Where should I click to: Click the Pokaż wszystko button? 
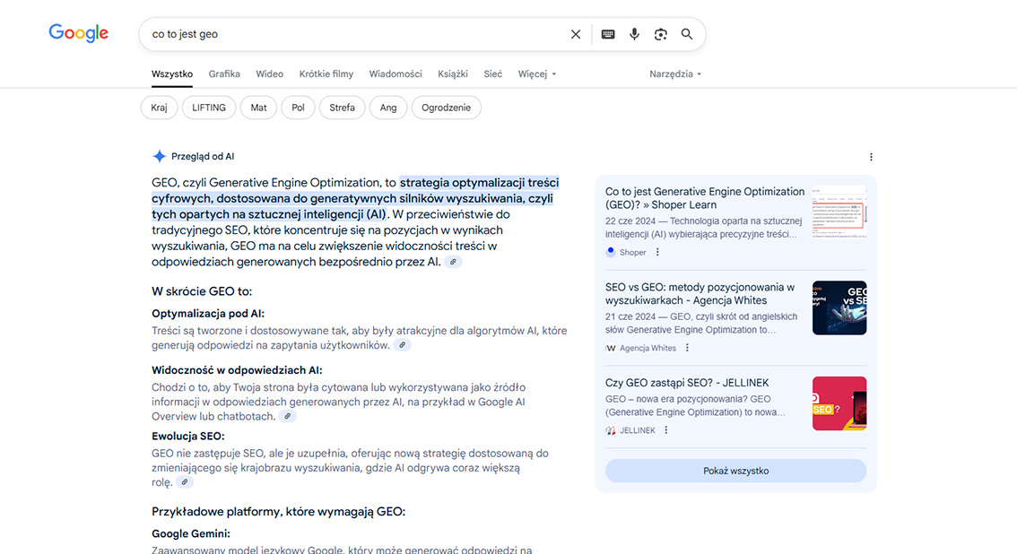(735, 471)
